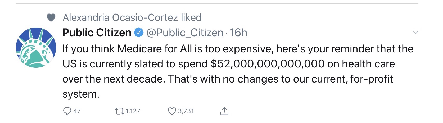The height and width of the screenshot is (123, 443).
Task: Click the word "liked" in the activity header
Action: point(191,17)
